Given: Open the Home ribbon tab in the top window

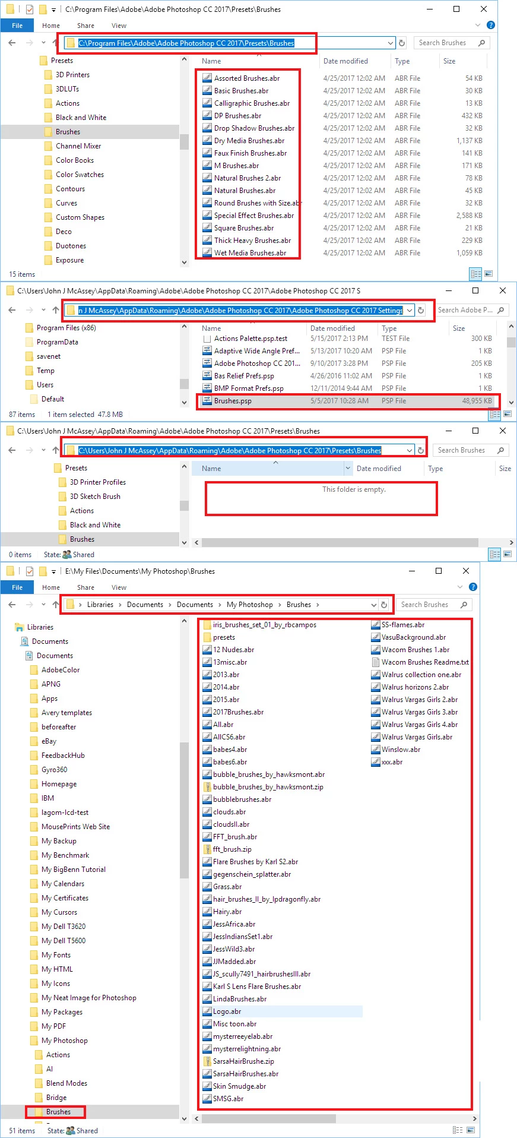Looking at the screenshot, I should point(51,26).
